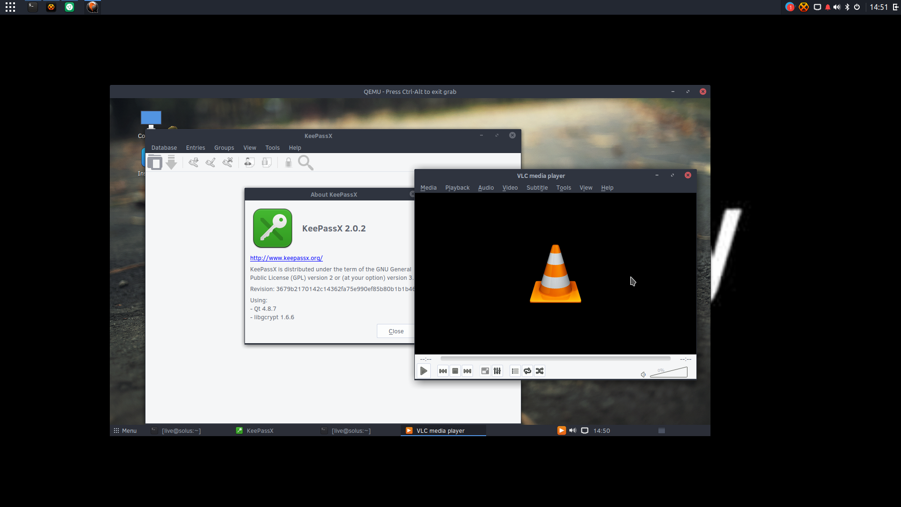The width and height of the screenshot is (901, 507).
Task: Click the Qt 4.8.7 line
Action: (x=263, y=309)
